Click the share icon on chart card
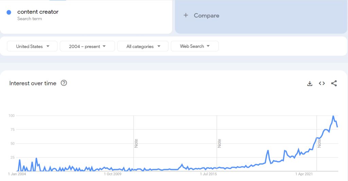 pos(334,84)
